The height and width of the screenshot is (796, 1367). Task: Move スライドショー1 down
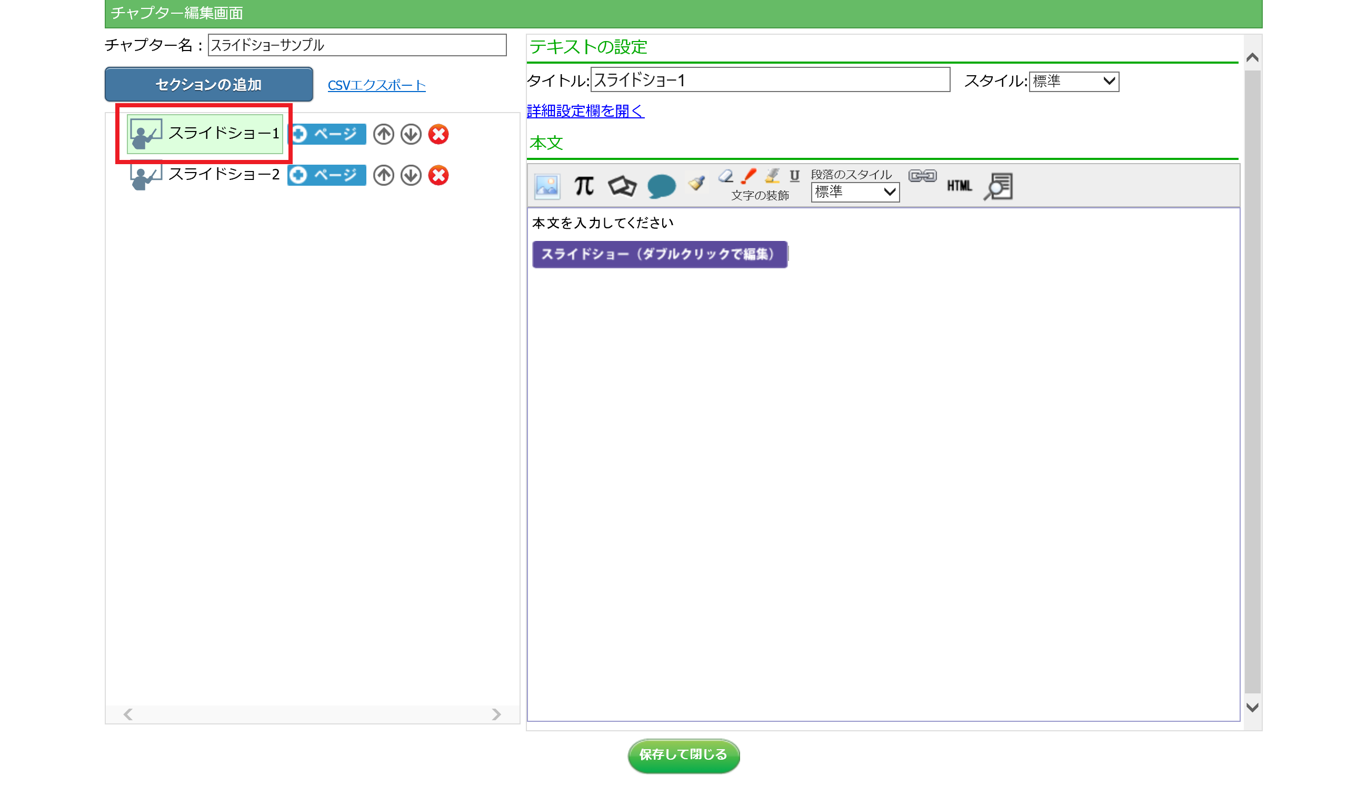click(x=411, y=135)
